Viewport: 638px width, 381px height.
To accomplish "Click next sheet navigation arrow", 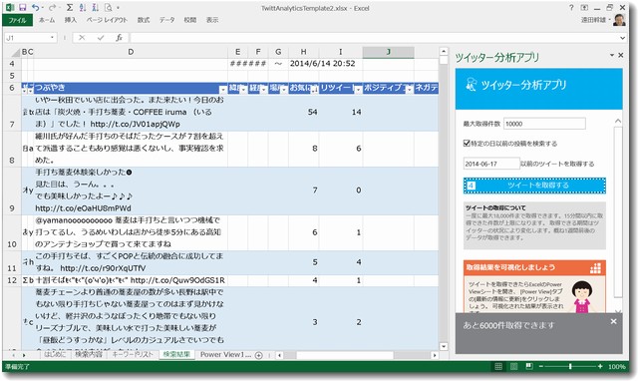I will [x=24, y=355].
